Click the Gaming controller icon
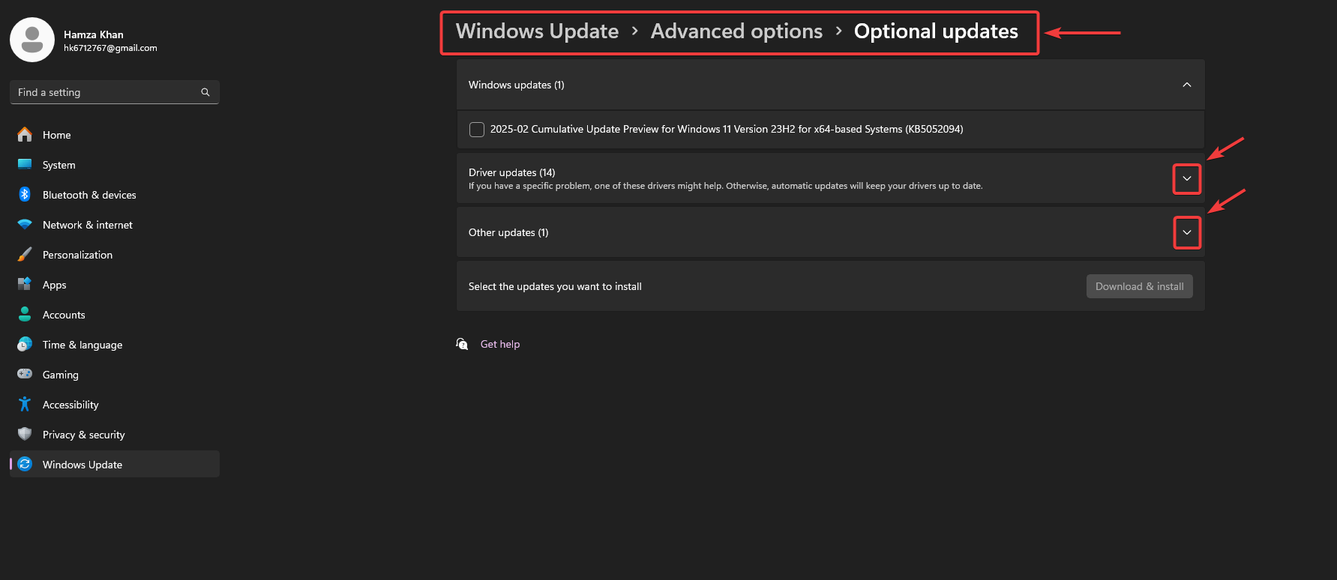Image resolution: width=1337 pixels, height=580 pixels. pyautogui.click(x=25, y=374)
